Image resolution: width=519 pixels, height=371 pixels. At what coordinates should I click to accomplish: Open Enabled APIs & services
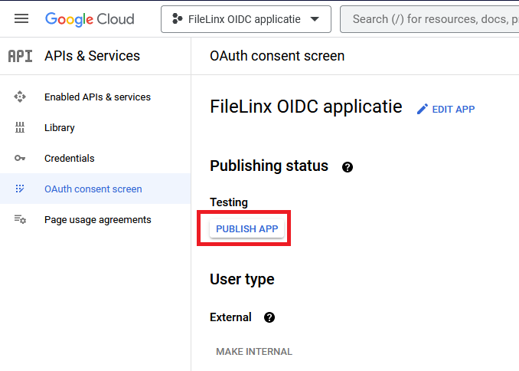96,97
